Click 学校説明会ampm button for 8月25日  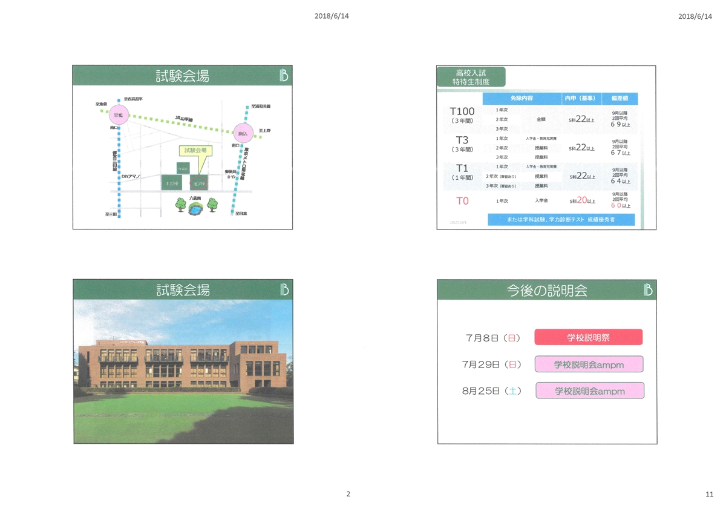589,390
